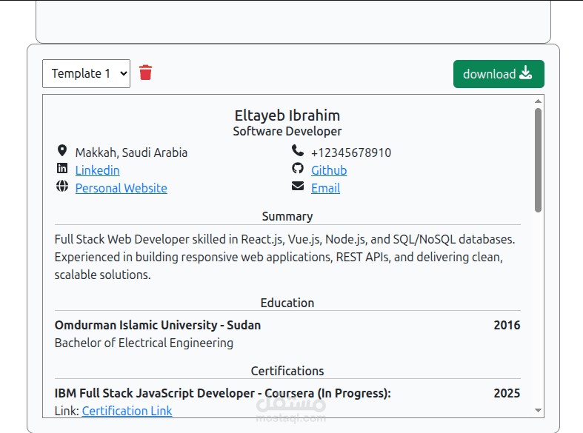The image size is (583, 433).
Task: Click the Summary section heading
Action: tap(287, 216)
